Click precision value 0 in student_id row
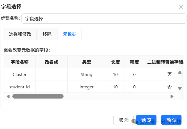Viewport: 187px width, 129px height. pyautogui.click(x=134, y=87)
